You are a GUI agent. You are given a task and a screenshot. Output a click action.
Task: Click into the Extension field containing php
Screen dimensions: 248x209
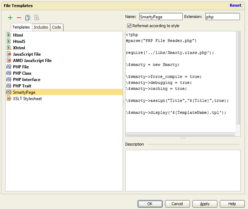tap(223, 17)
